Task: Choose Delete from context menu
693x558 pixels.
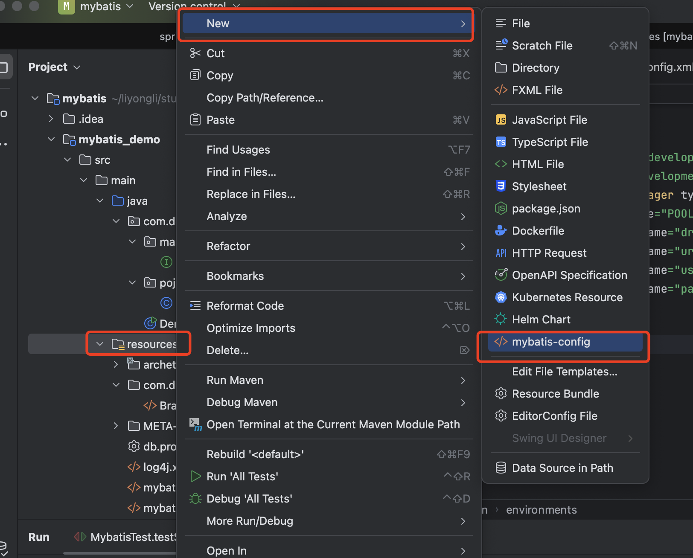Action: click(x=329, y=350)
